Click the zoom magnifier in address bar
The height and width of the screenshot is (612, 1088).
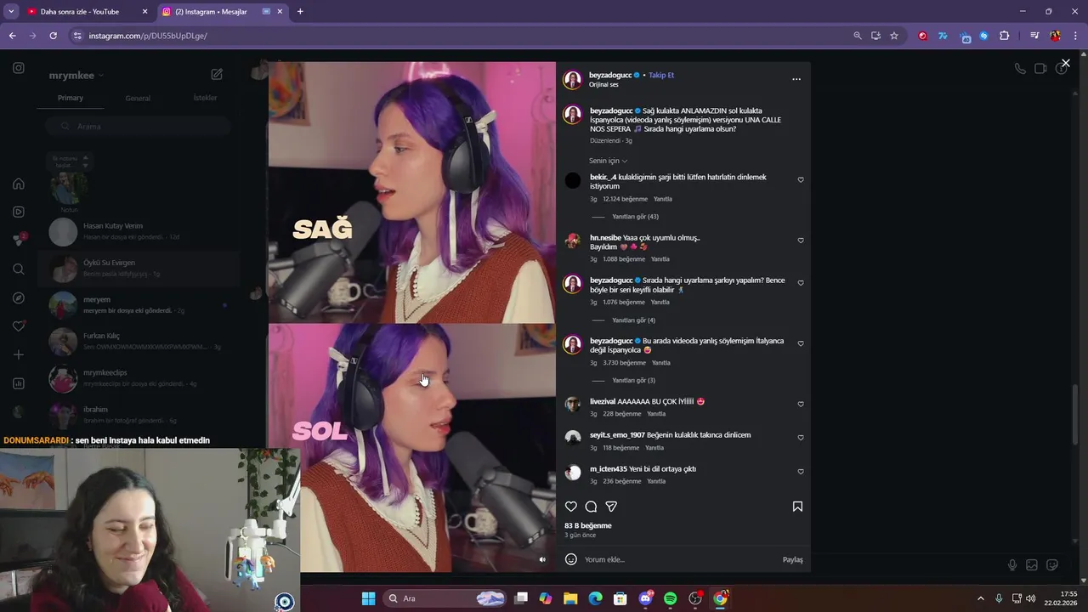(858, 36)
